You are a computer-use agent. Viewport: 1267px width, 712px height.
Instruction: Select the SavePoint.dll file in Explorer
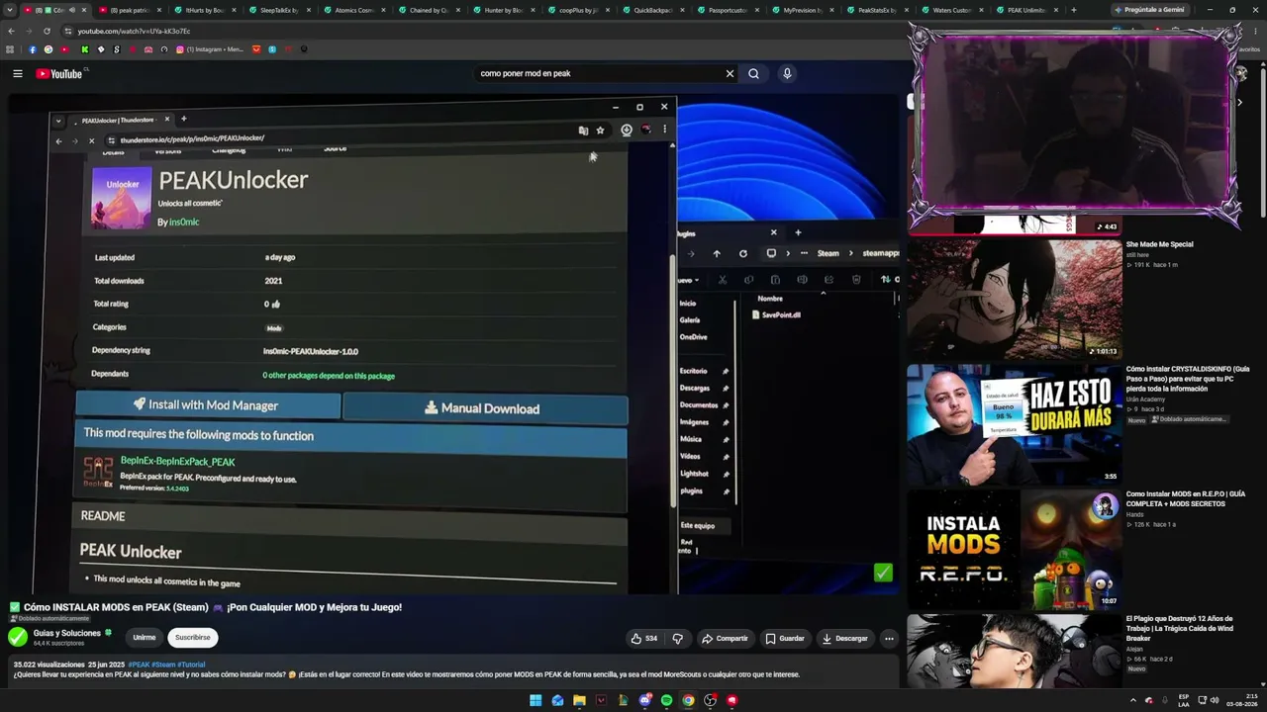(x=776, y=314)
